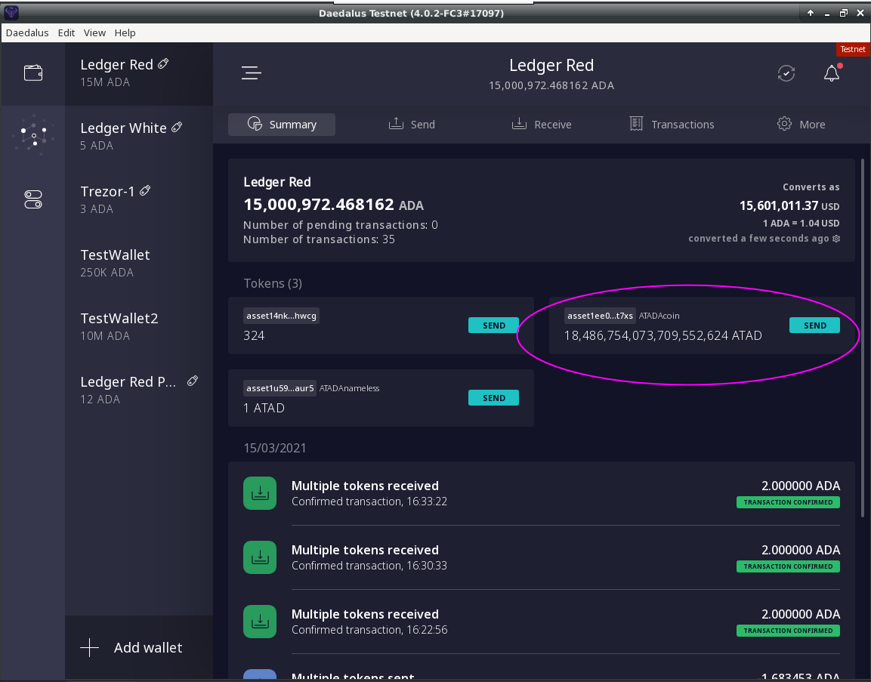This screenshot has height=682, width=871.
Task: Click the asset1ee0...t7xs fingerprint pill
Action: [600, 316]
